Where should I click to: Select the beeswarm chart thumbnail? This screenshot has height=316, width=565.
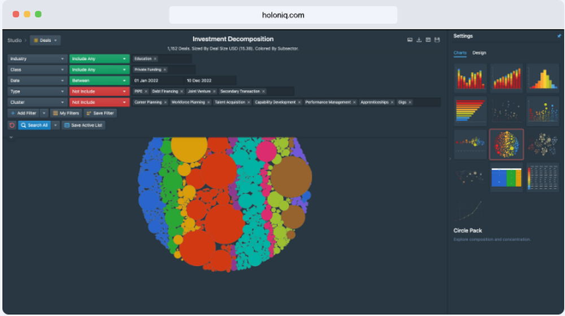[x=470, y=144]
